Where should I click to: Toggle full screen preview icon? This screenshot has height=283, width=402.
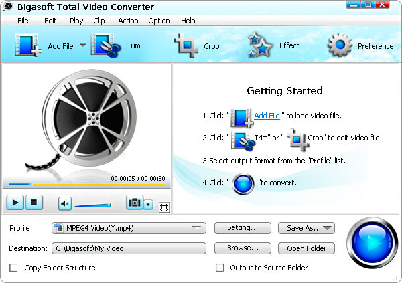164,207
